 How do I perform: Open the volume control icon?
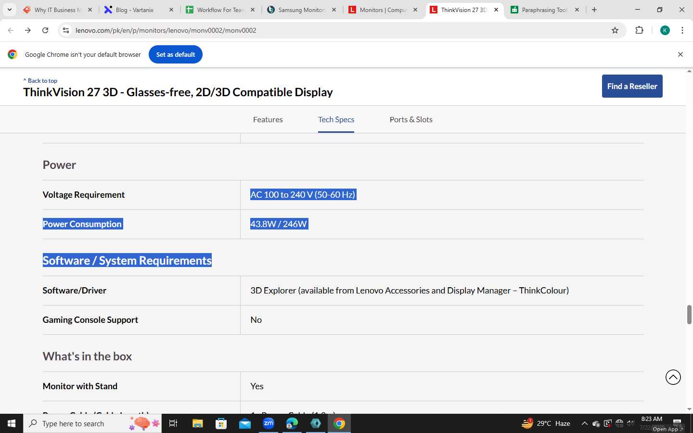click(x=631, y=423)
